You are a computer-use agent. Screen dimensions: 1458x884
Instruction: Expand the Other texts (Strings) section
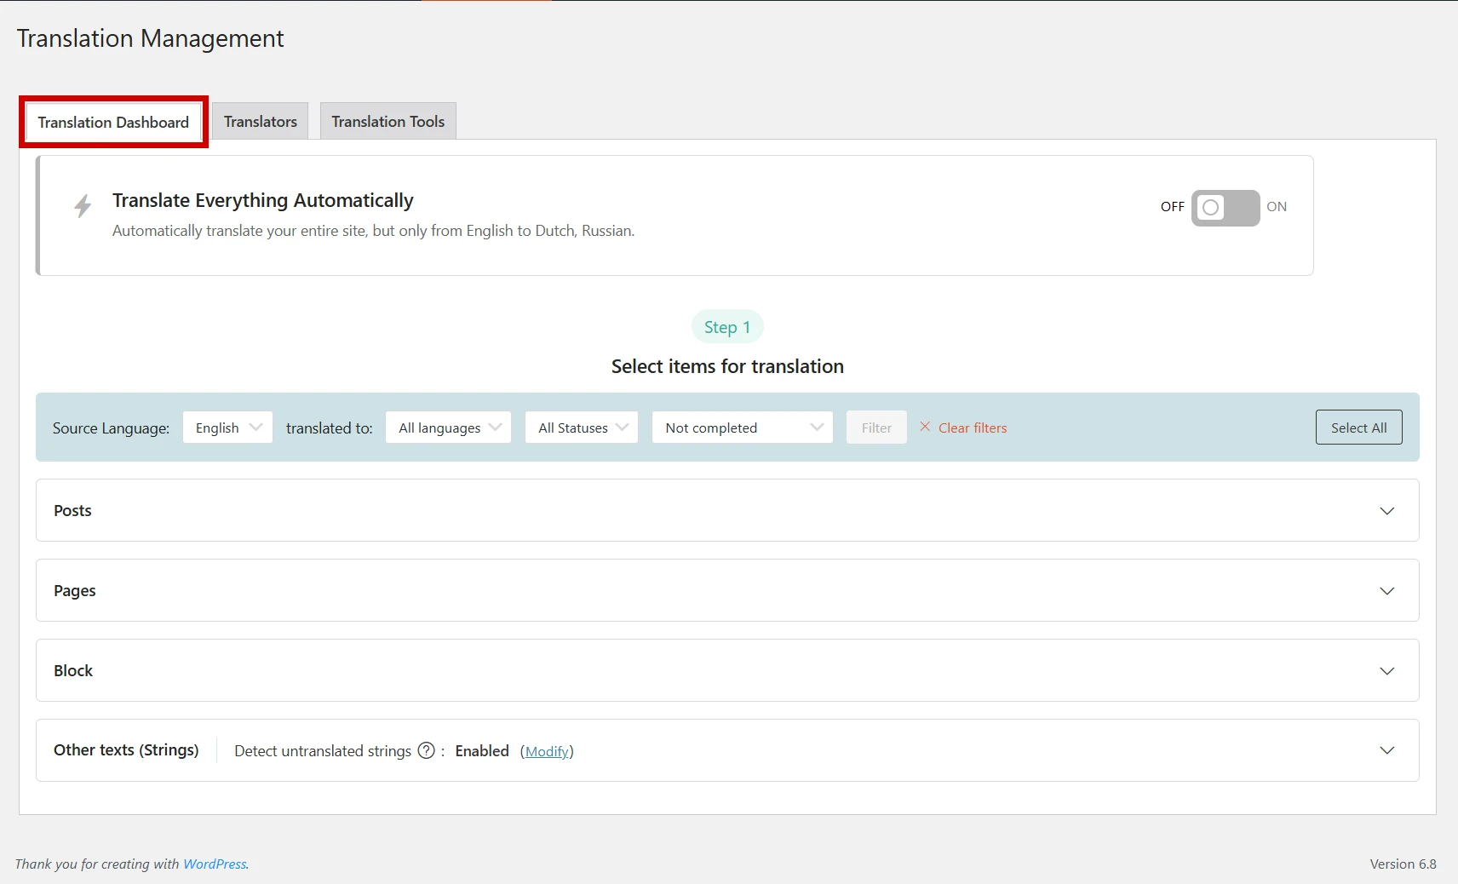pos(1387,750)
